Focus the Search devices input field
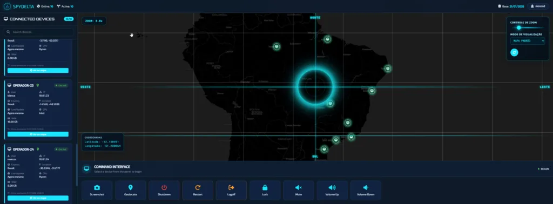Image resolution: width=553 pixels, height=204 pixels. [x=38, y=32]
